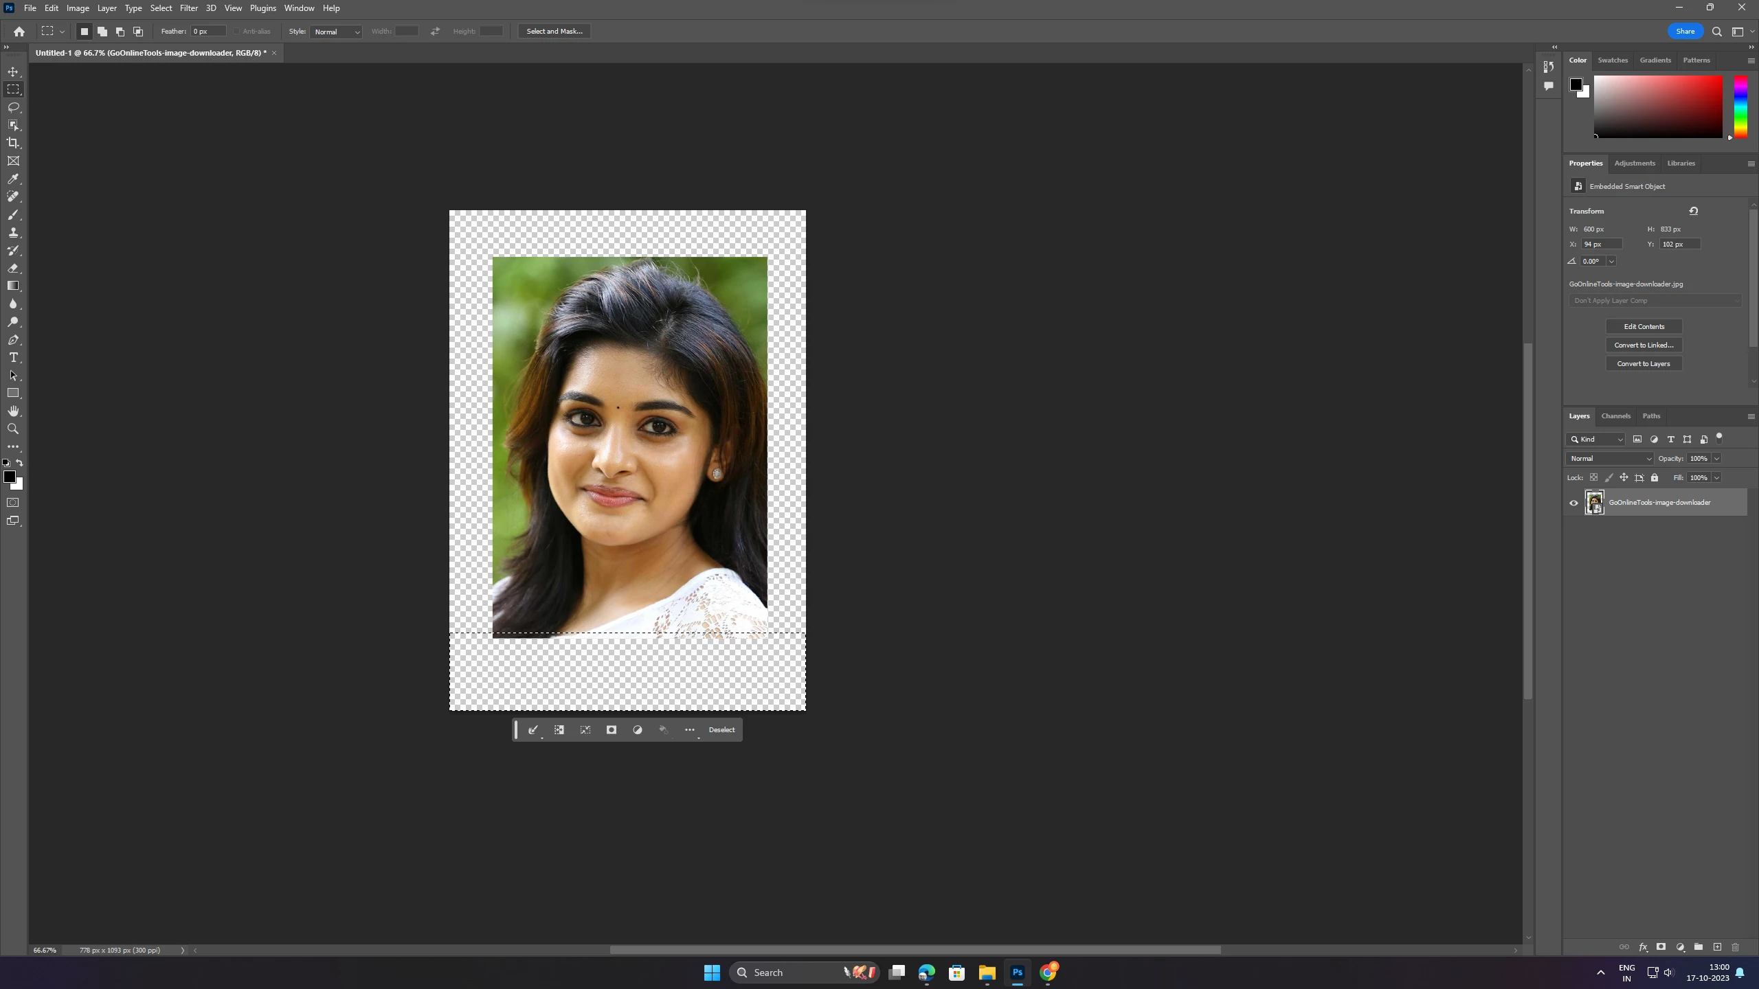The width and height of the screenshot is (1759, 989).
Task: Select the Horizontal Type tool
Action: tap(13, 358)
